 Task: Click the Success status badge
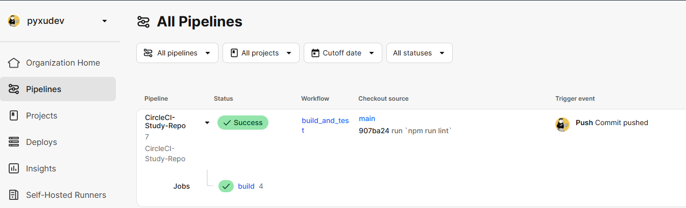point(243,123)
